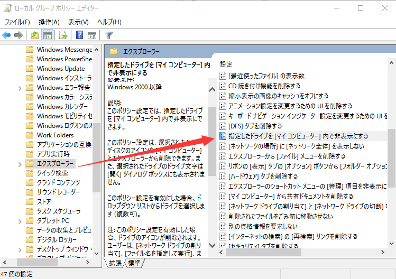Toggle the console tree show/hide icon
The width and height of the screenshot is (396, 279).
click(47, 35)
